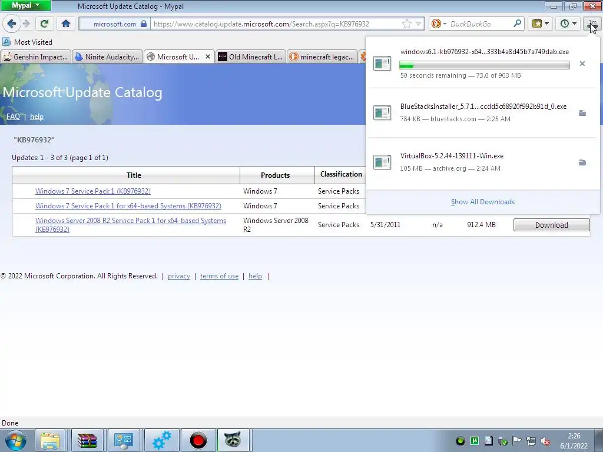Click the padlock site identity icon
This screenshot has width=603, height=452.
(x=144, y=24)
